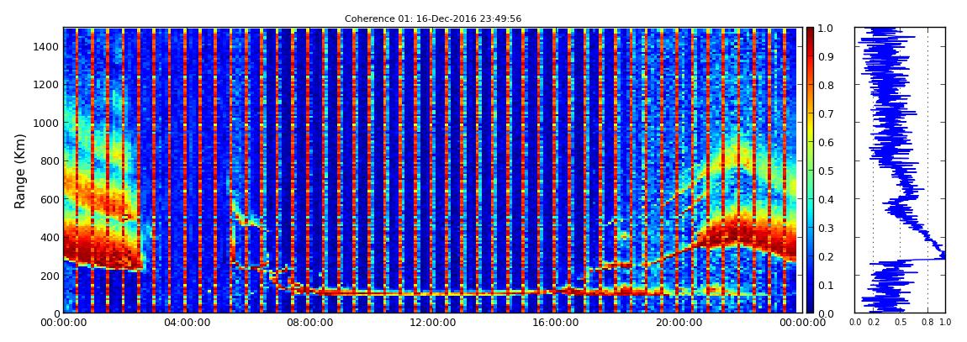The height and width of the screenshot is (342, 967).
Task: Click the 0.1 colorbar tick label
Action: pos(825,286)
